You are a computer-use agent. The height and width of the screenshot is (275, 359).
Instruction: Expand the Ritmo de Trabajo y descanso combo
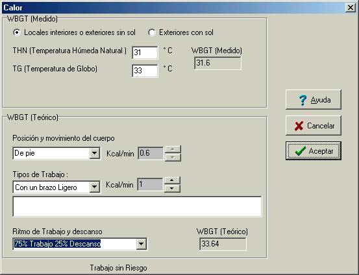coord(142,244)
